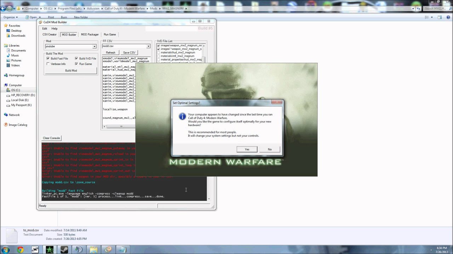This screenshot has width=453, height=254.
Task: Click Yes in Set Optimal Settings dialog
Action: 247,149
